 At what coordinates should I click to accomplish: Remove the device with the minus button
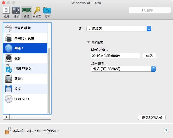point(13,117)
